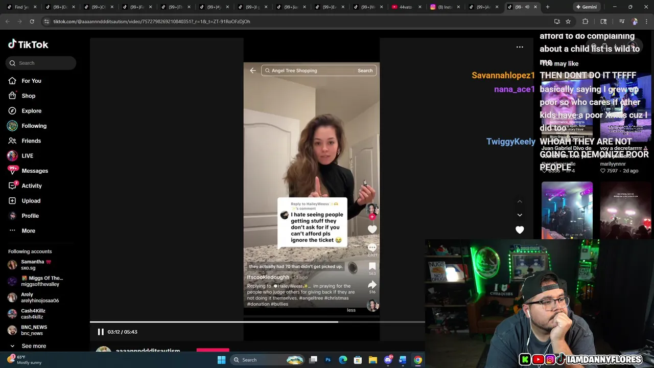
Task: Open the three-dot video options menu
Action: 520,47
